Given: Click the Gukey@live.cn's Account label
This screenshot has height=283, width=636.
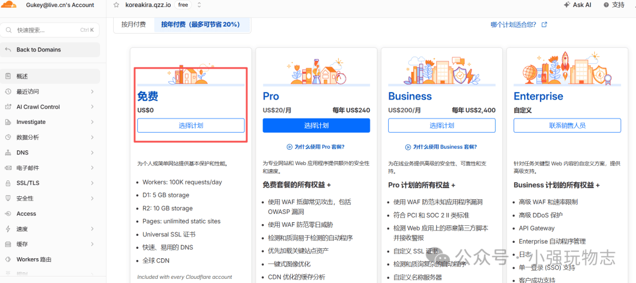Looking at the screenshot, I should pos(60,5).
